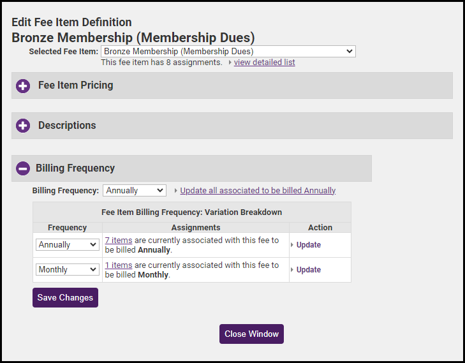Image resolution: width=465 pixels, height=363 pixels.
Task: Click arrow icon beside Monthly row Update
Action: tap(292, 270)
